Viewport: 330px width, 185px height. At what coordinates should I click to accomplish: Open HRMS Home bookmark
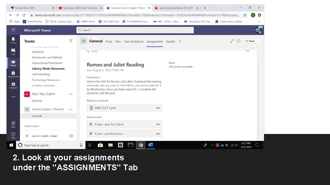[x=86, y=21]
